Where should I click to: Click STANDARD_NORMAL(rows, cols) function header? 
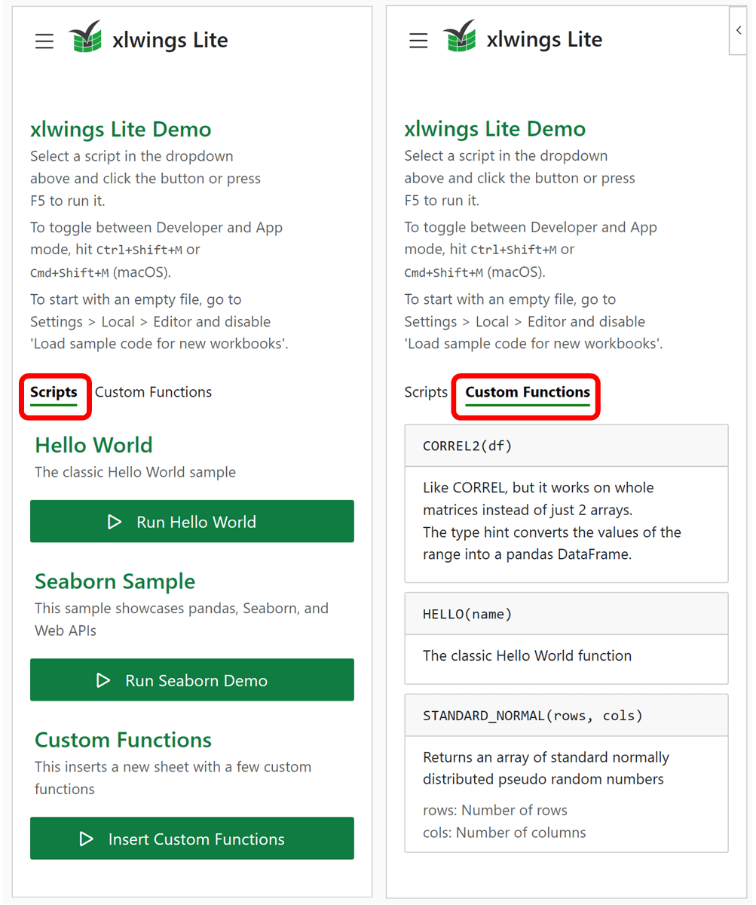(x=566, y=715)
